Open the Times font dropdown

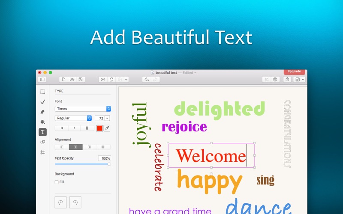[83, 109]
